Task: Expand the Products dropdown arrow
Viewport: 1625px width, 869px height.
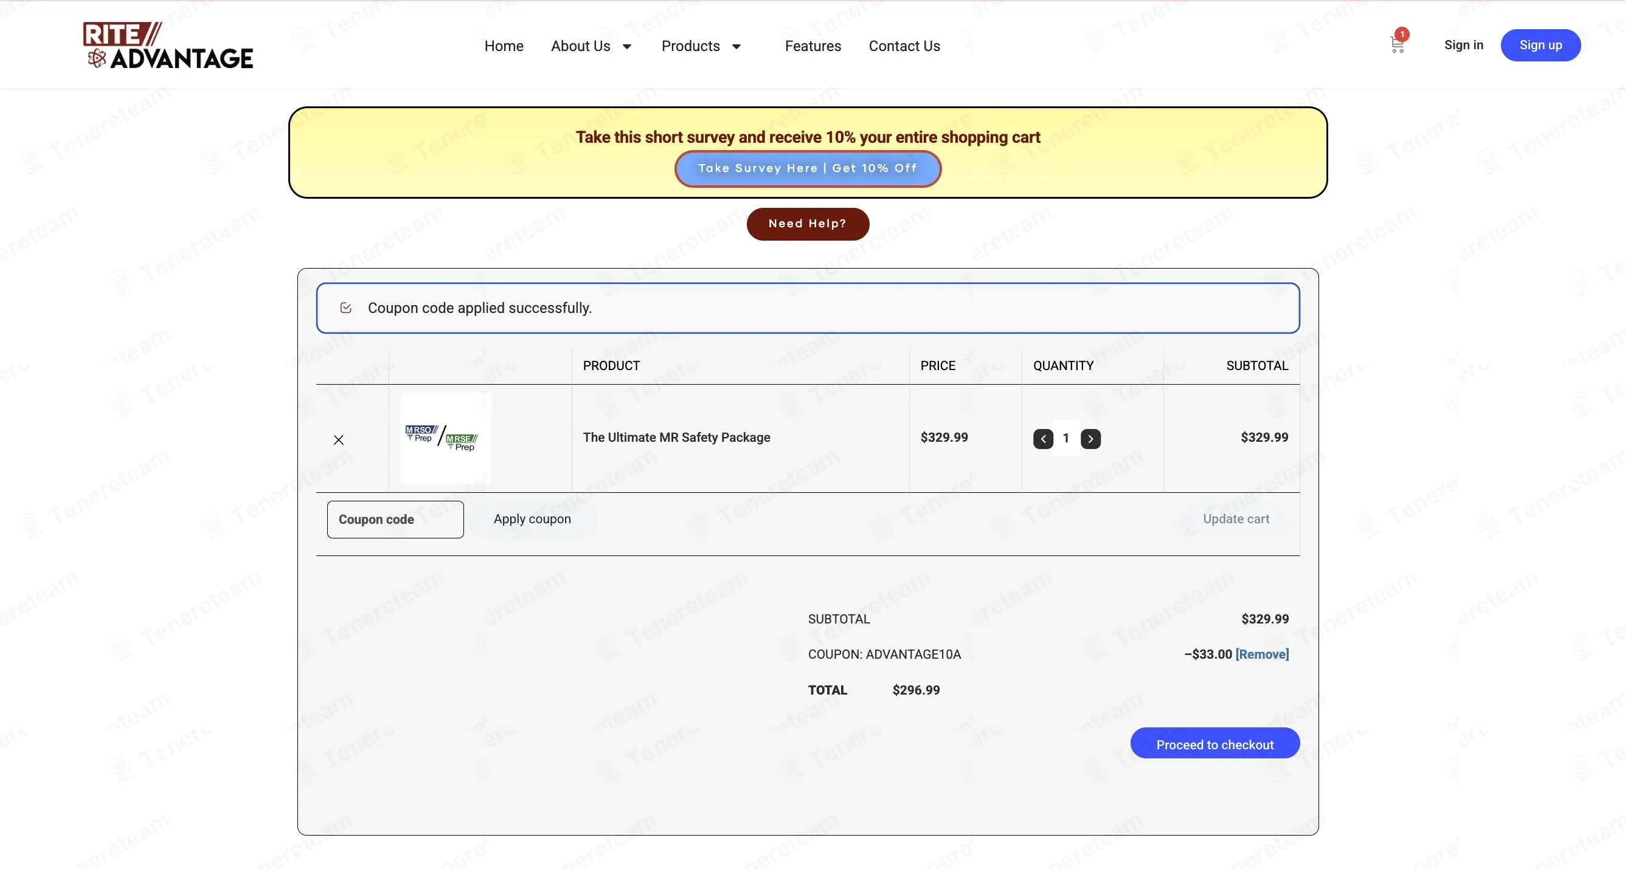Action: 736,46
